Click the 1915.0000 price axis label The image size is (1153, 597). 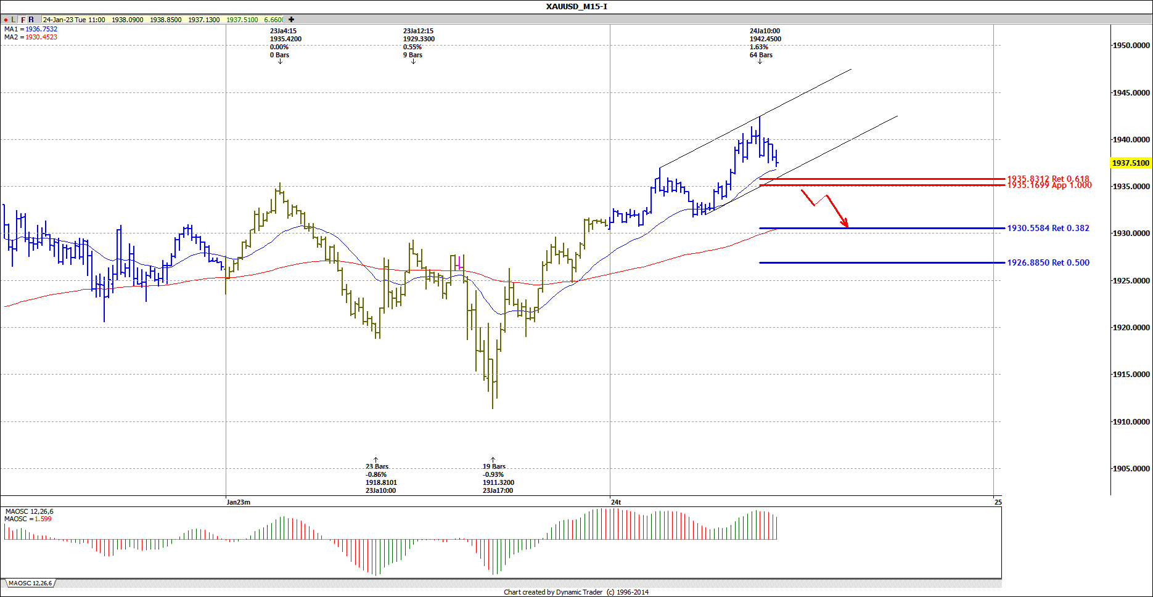click(x=1131, y=375)
